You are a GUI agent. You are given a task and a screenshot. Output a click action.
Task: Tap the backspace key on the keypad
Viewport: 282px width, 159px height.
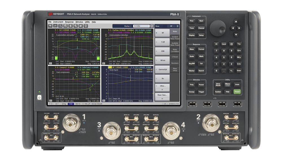tap(232, 44)
